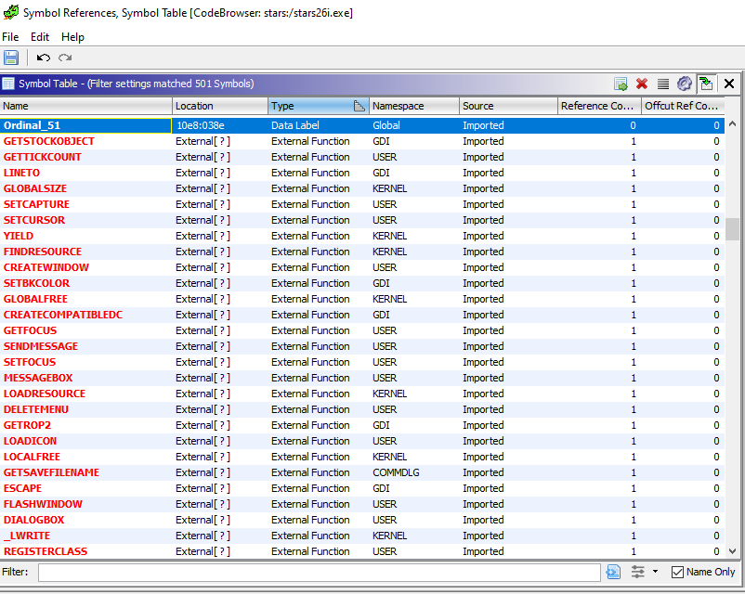Select the SETFOCUS symbol

point(30,362)
